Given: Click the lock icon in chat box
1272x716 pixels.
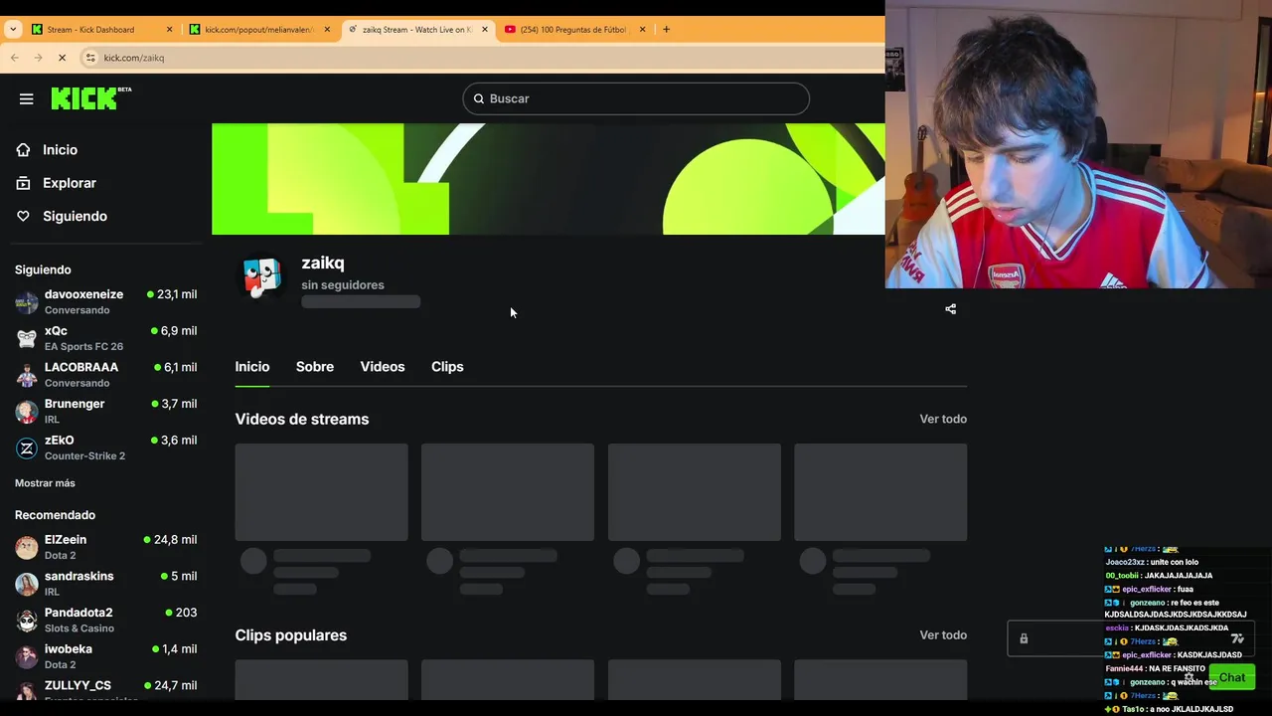Looking at the screenshot, I should (x=1024, y=638).
